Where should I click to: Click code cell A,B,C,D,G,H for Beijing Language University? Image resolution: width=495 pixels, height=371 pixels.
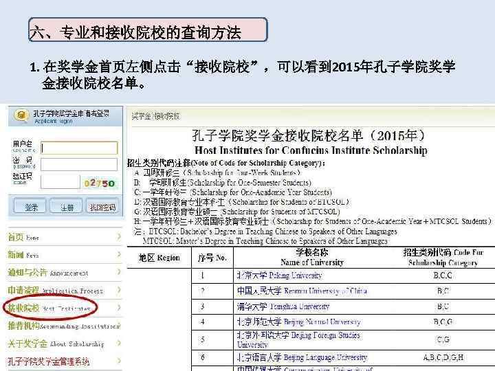pyautogui.click(x=443, y=357)
